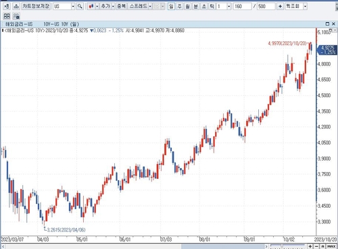The width and height of the screenshot is (338, 249).
Task: Click the 해외금리-US chart title text
Action: [19, 24]
